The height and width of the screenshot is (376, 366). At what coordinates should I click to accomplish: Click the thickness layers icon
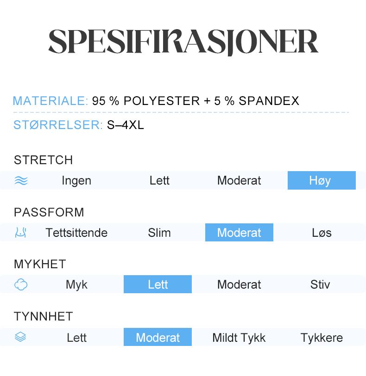pyautogui.click(x=20, y=337)
